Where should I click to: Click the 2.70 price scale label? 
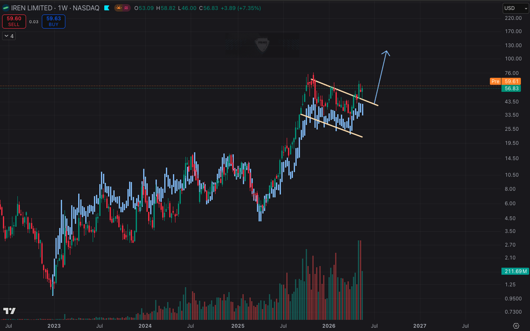[510, 244]
